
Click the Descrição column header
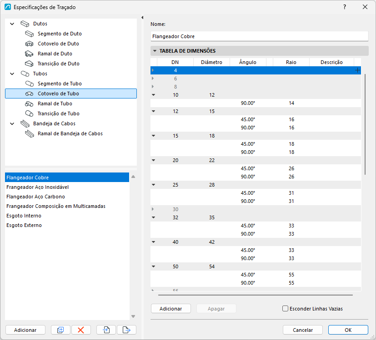(331, 62)
